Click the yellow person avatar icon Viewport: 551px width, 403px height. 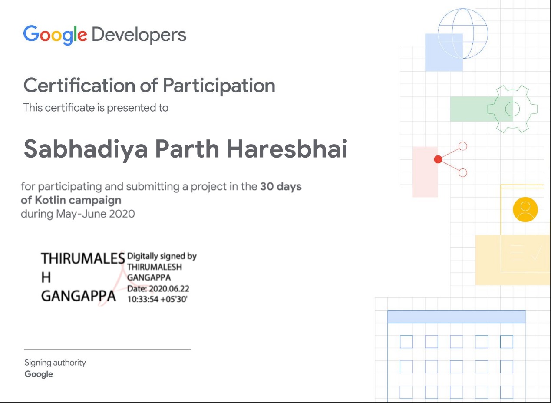click(x=525, y=209)
